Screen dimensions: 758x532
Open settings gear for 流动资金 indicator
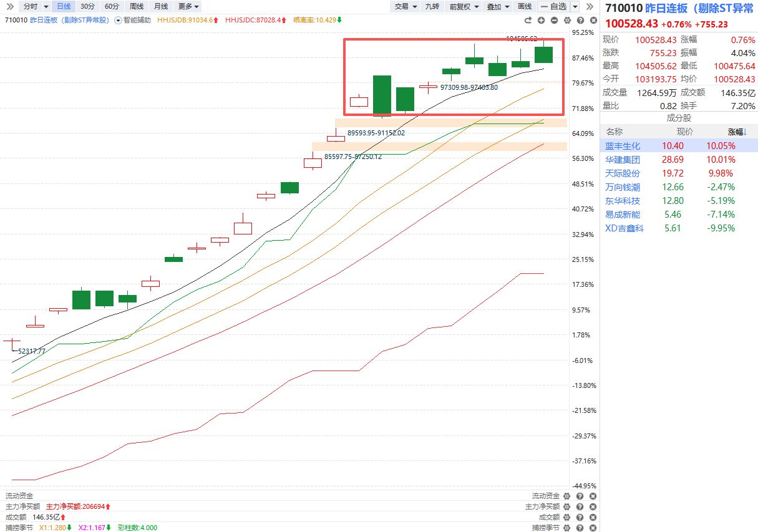[x=566, y=496]
